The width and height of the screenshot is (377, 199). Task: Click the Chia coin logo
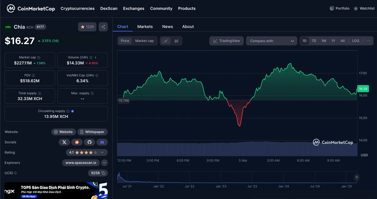(x=8, y=27)
